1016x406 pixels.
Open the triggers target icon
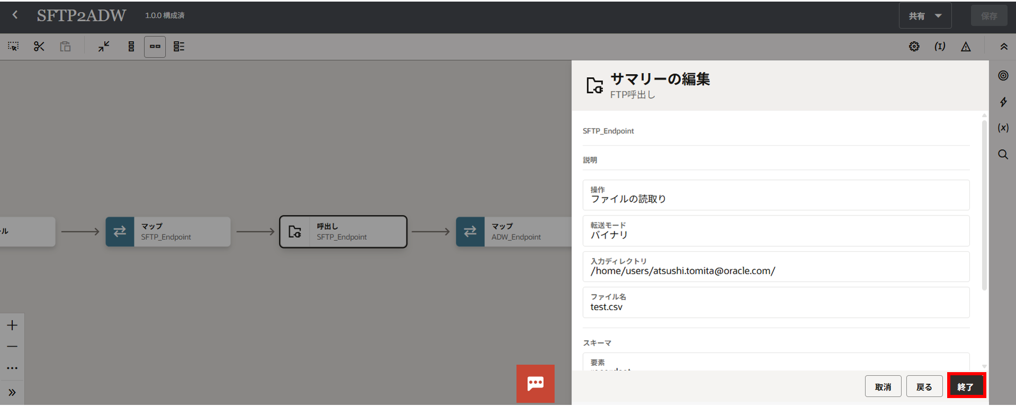[1003, 76]
